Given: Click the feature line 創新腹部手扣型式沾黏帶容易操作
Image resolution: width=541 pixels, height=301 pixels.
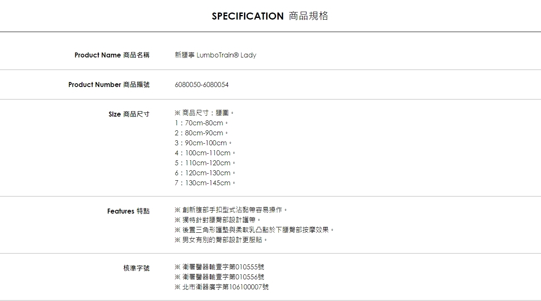Looking at the screenshot, I should point(231,209).
